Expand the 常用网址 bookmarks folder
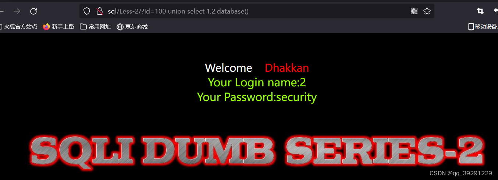The width and height of the screenshot is (498, 180). pos(95,27)
